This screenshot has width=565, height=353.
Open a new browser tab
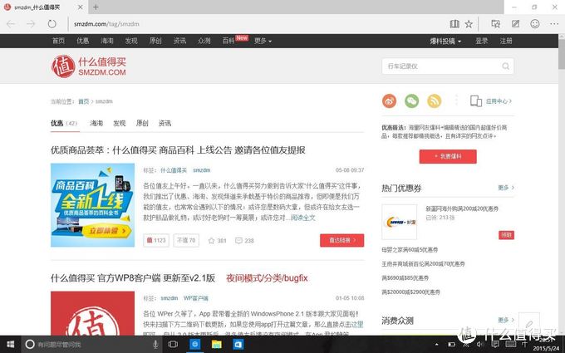tap(96, 7)
